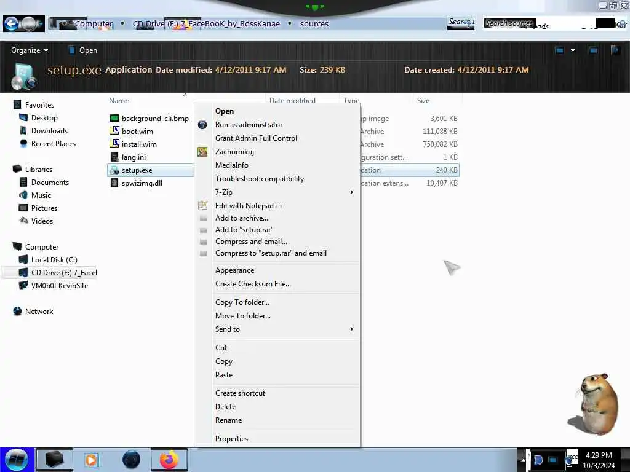
Task: Click the 750,082 KB size value
Action: point(440,144)
